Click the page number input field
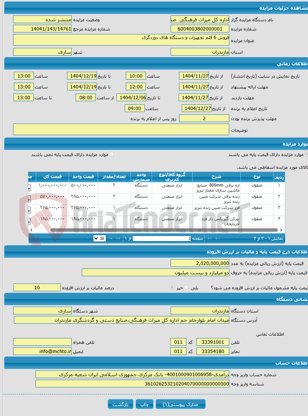 [x=162, y=238]
